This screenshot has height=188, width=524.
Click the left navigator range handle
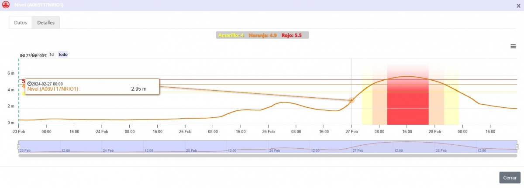(x=19, y=147)
